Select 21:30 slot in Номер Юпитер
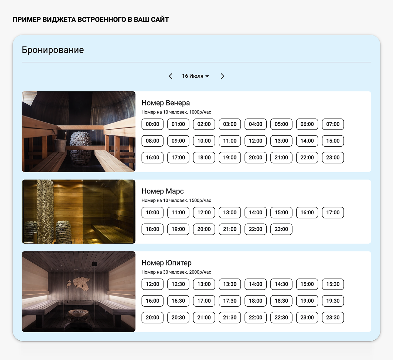This screenshot has height=360, width=393. [230, 318]
